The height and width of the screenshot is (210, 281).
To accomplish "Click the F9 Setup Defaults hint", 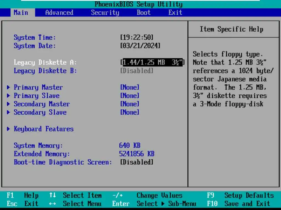I will 240,195.
